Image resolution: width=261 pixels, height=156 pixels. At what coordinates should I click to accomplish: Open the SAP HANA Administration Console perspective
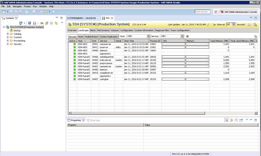click(x=239, y=12)
